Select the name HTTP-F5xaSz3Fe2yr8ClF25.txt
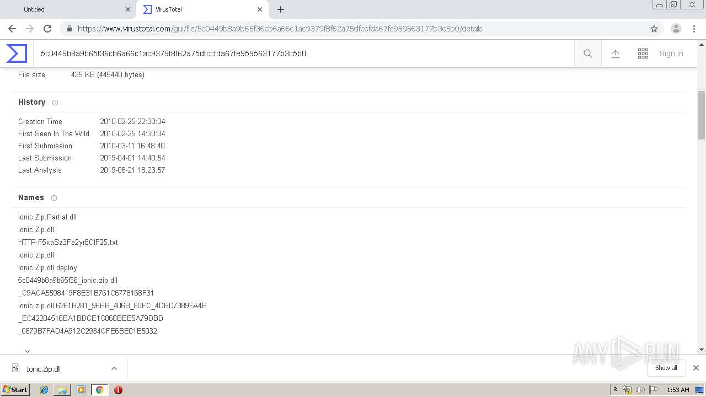The height and width of the screenshot is (397, 706). (x=68, y=243)
